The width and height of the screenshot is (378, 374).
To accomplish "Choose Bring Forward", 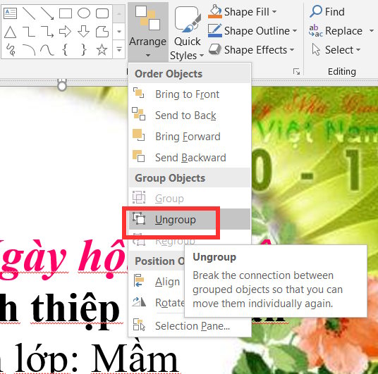I will 190,137.
